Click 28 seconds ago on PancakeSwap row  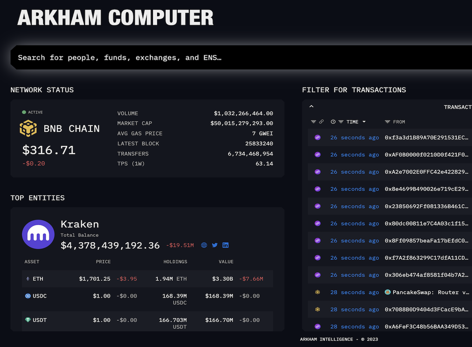pyautogui.click(x=355, y=292)
